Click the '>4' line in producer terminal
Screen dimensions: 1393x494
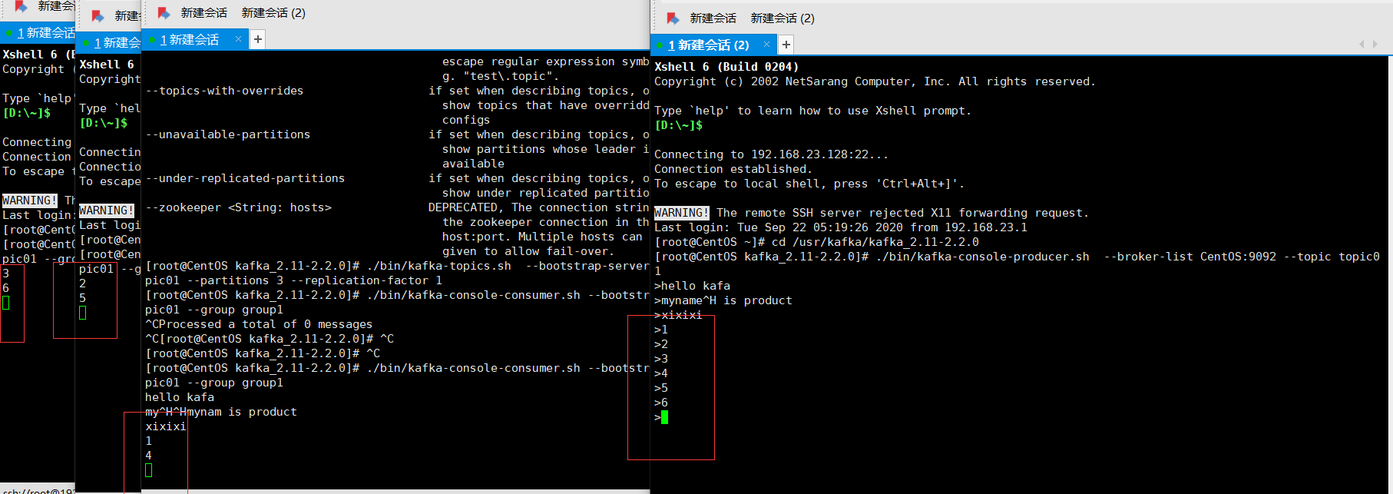click(x=661, y=373)
